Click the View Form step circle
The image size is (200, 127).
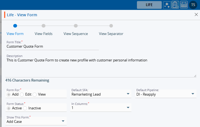[15, 26]
